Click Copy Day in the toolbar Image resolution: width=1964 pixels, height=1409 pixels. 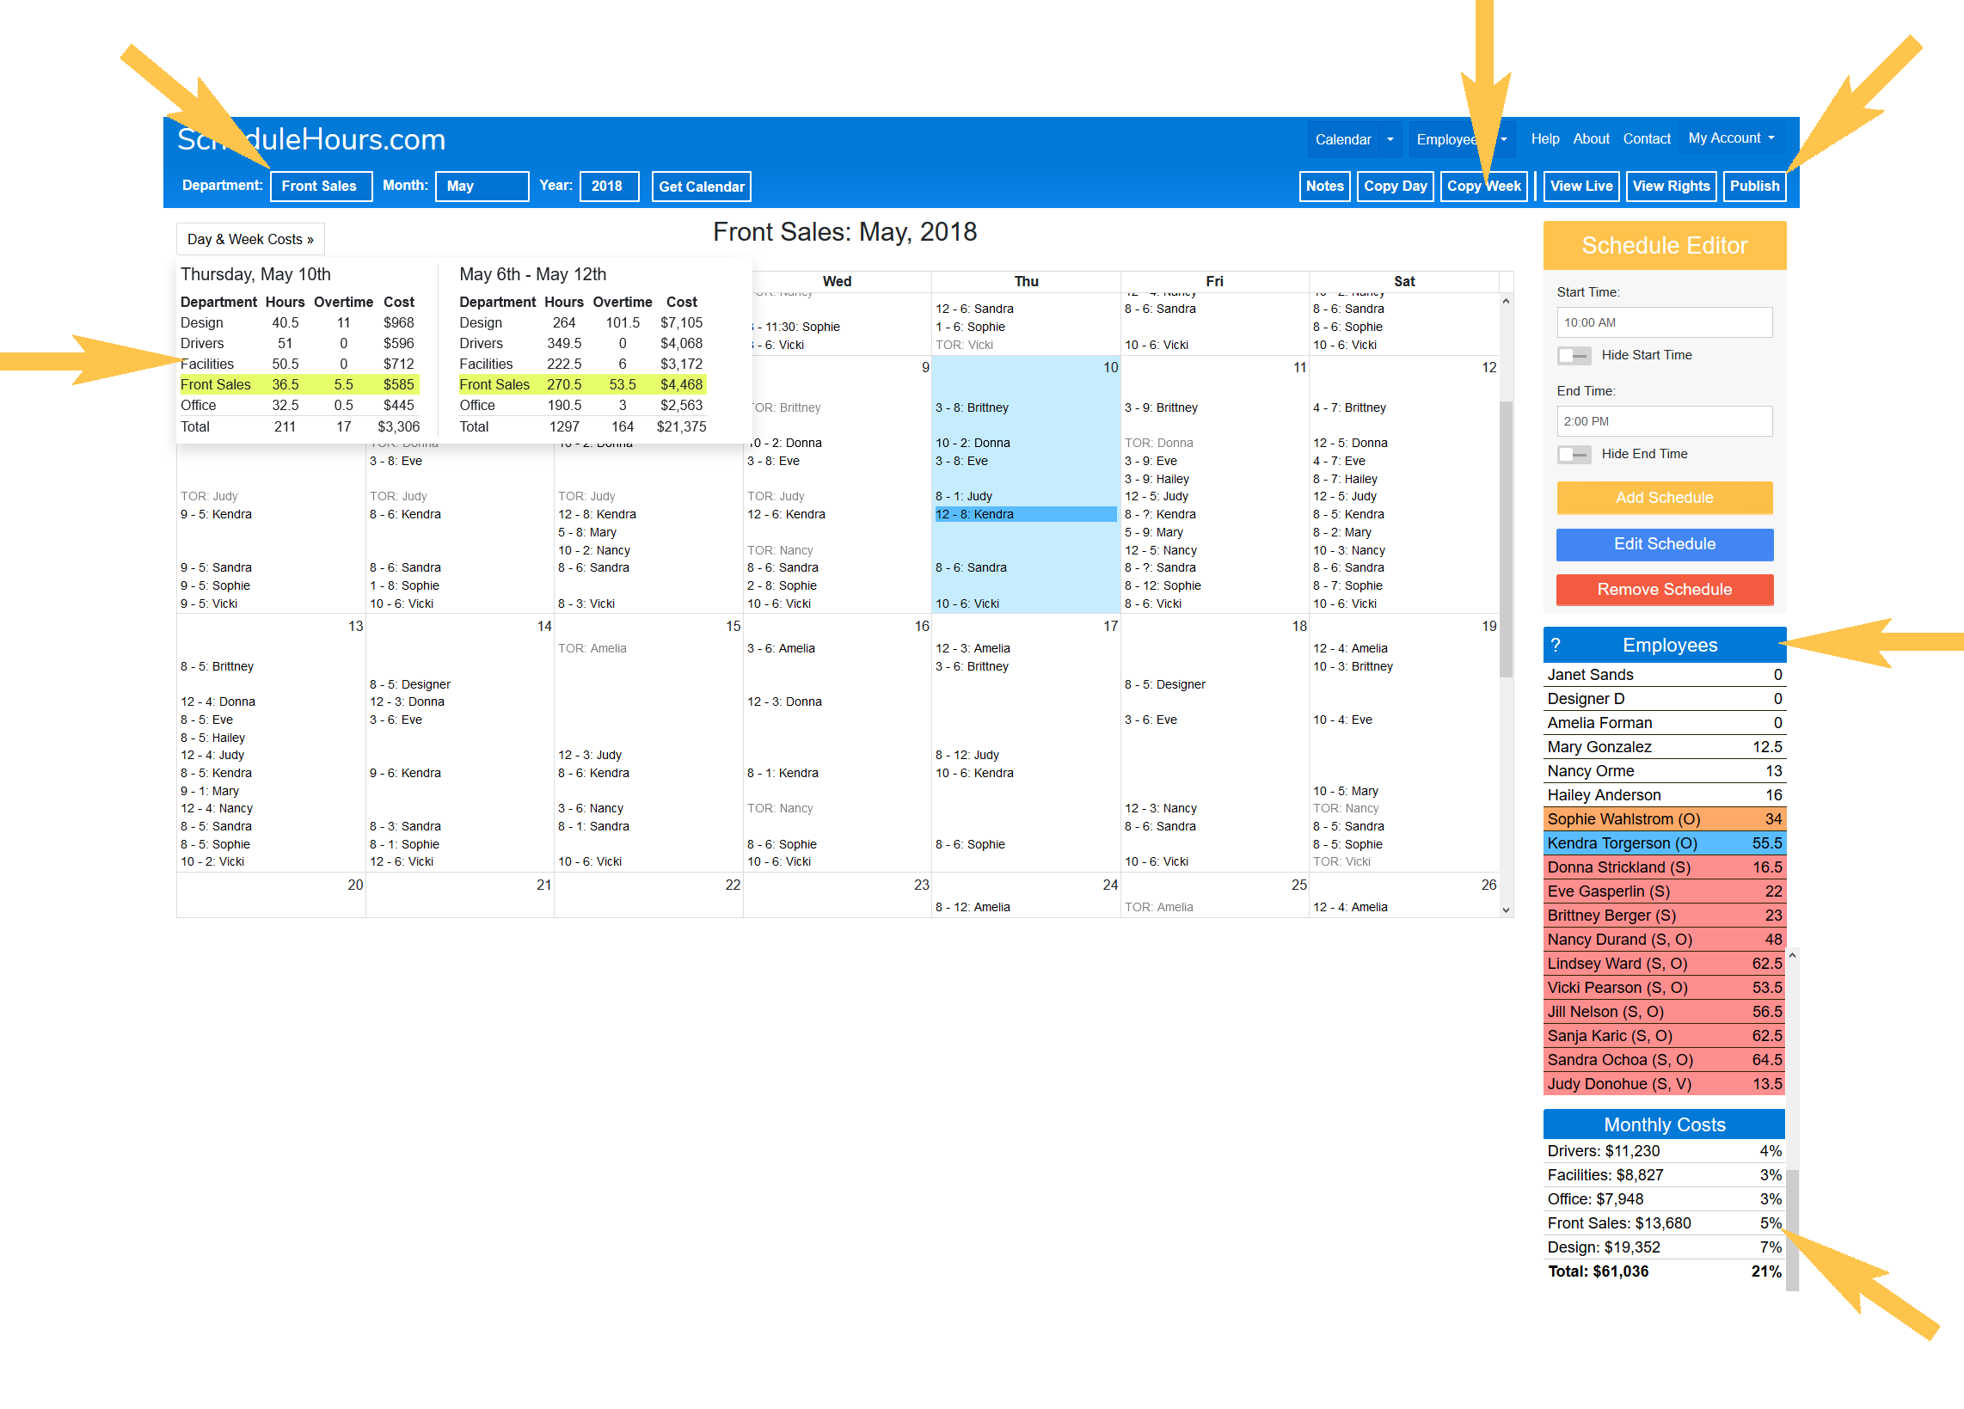point(1394,186)
